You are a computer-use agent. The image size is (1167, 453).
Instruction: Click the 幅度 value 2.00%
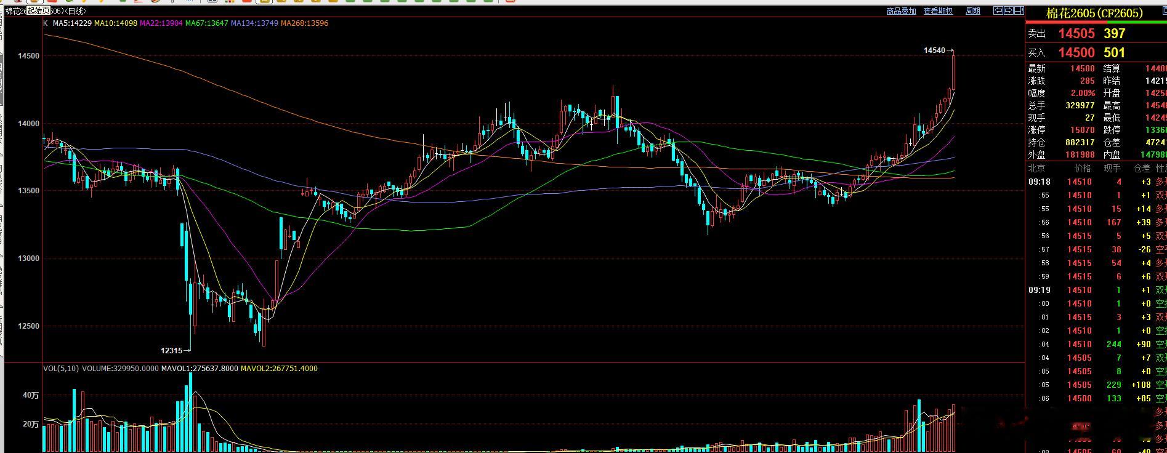(x=1083, y=94)
